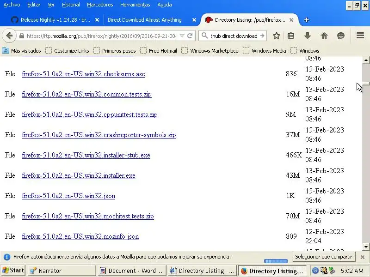Download crashreporter-symbols.zip link

point(99,135)
